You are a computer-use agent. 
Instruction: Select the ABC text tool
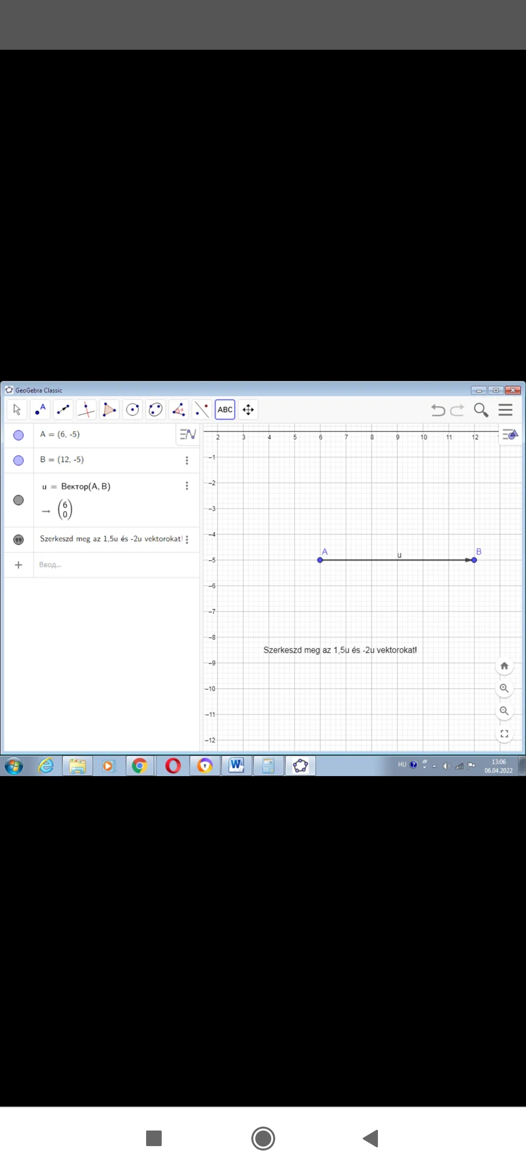225,410
